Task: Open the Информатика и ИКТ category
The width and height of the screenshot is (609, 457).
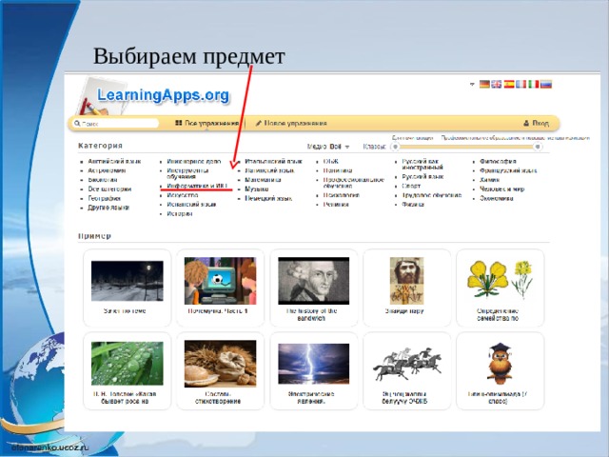Action: coord(197,186)
